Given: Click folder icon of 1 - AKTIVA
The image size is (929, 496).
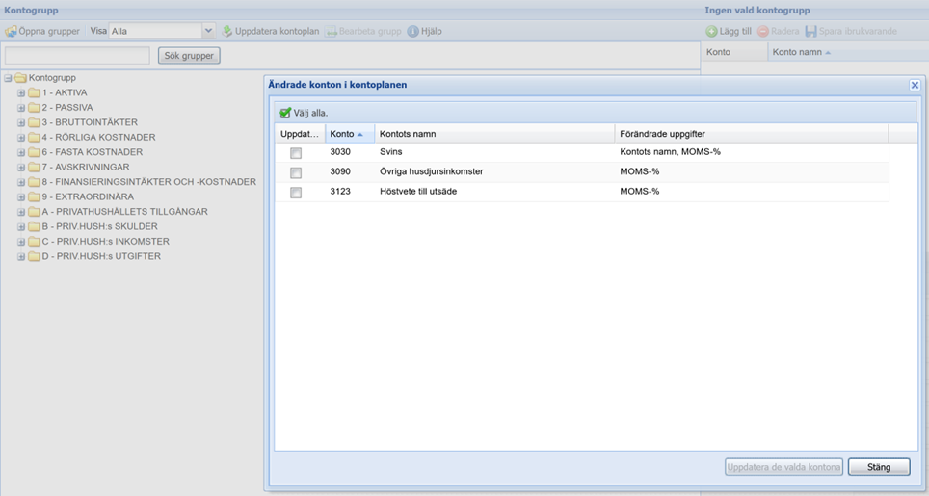Looking at the screenshot, I should click(34, 92).
